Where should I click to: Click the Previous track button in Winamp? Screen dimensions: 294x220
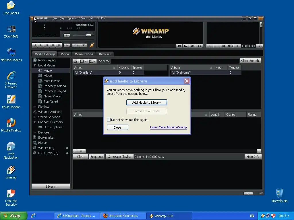(x=35, y=45)
